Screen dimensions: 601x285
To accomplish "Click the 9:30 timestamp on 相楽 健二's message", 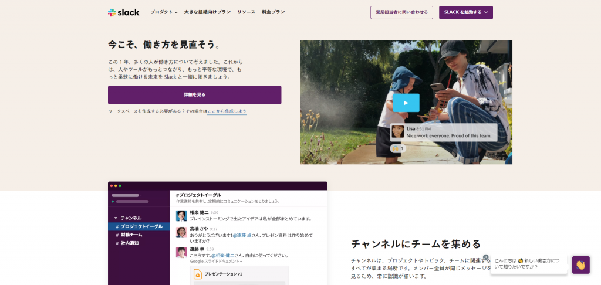I will click(x=214, y=213).
